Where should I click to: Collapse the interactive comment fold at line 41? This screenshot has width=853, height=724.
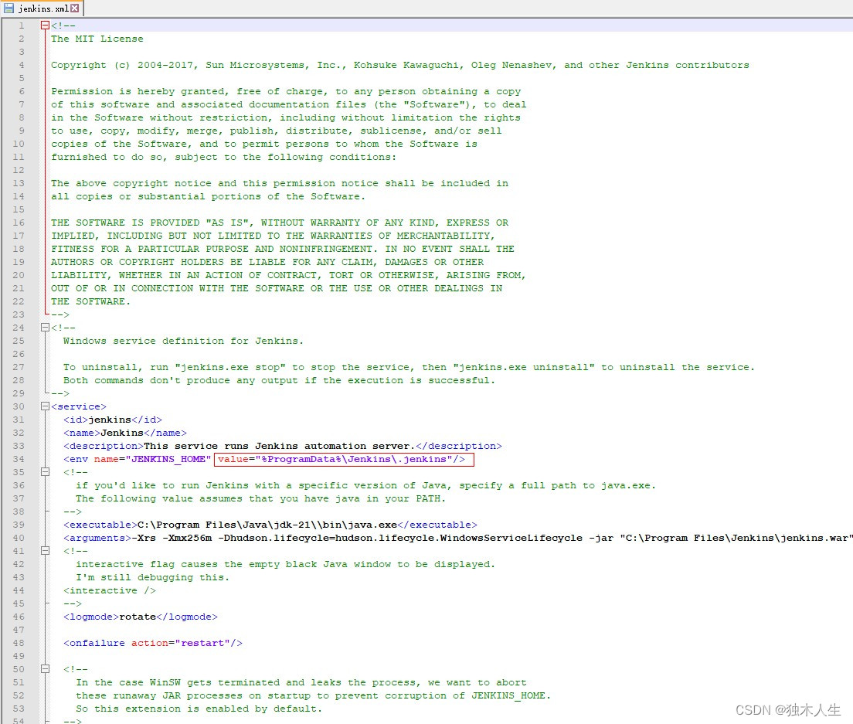tap(45, 551)
